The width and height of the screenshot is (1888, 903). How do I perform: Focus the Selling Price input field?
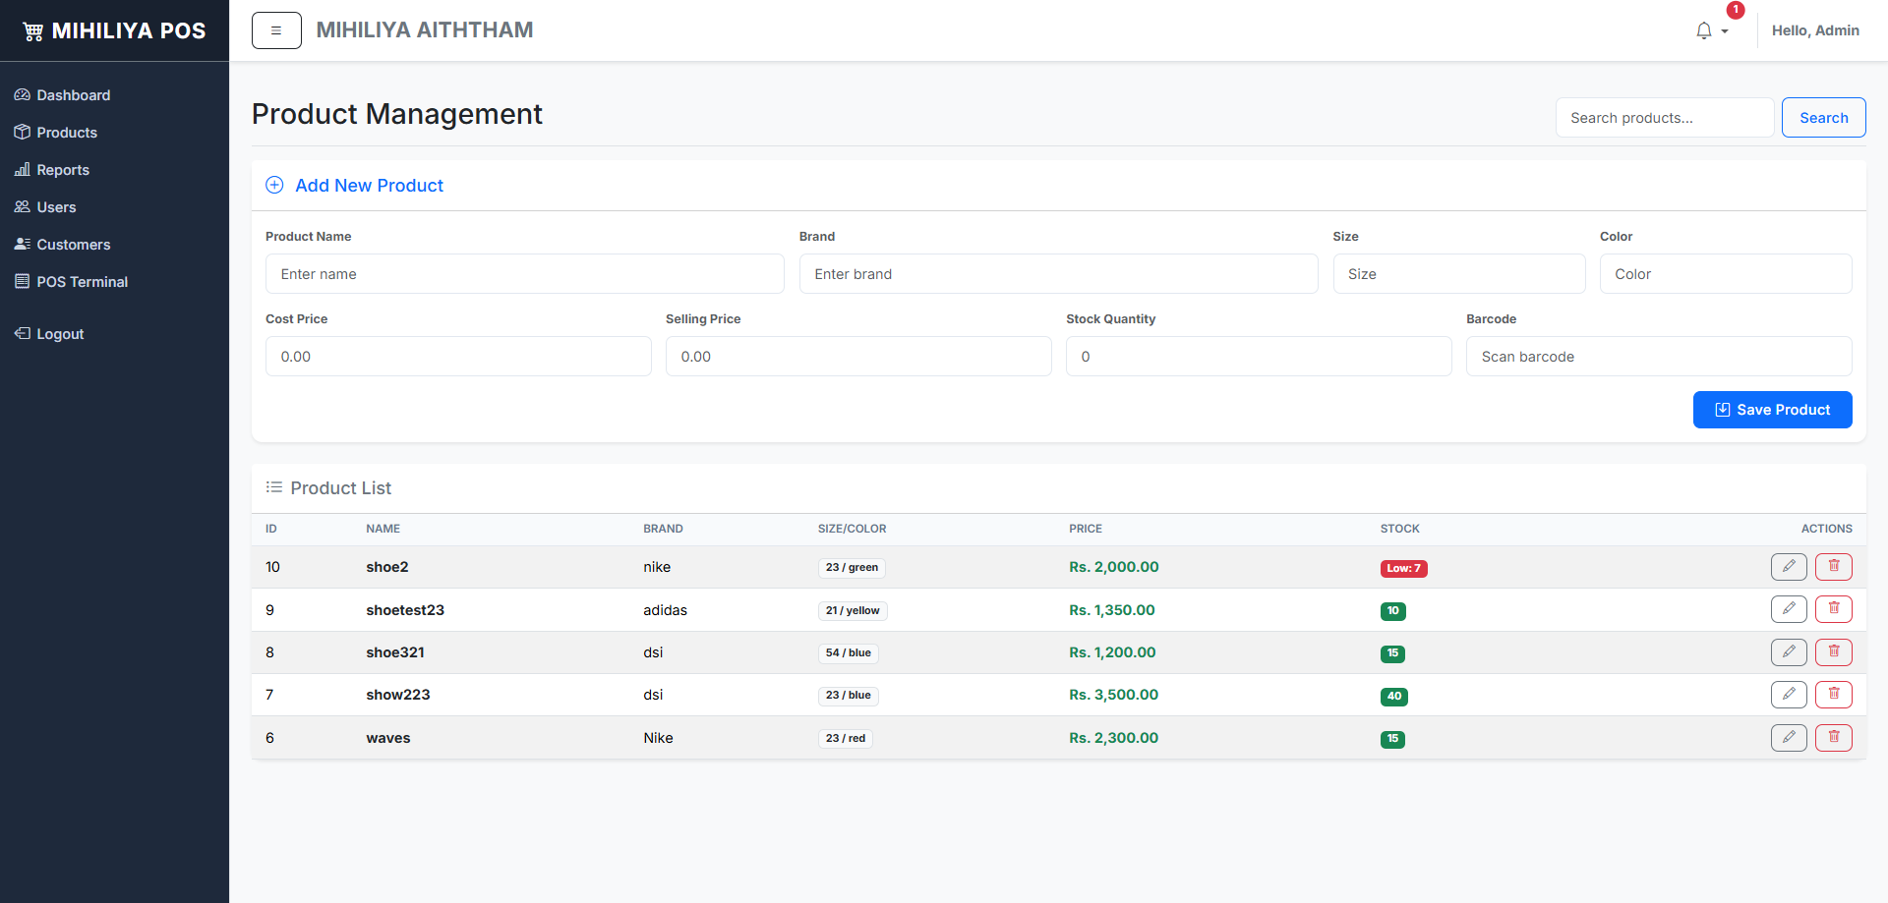point(858,357)
